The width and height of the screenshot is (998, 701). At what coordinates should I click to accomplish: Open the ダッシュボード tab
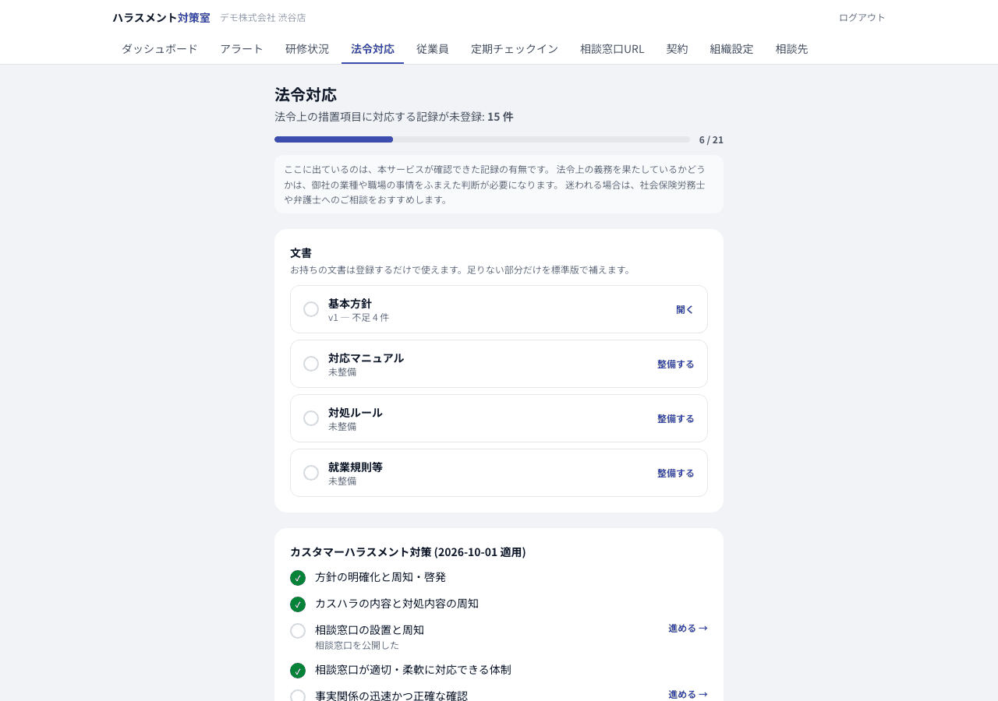tap(160, 48)
